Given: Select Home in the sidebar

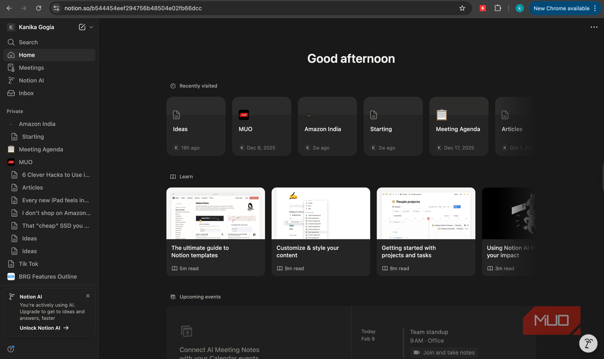Looking at the screenshot, I should [x=26, y=55].
